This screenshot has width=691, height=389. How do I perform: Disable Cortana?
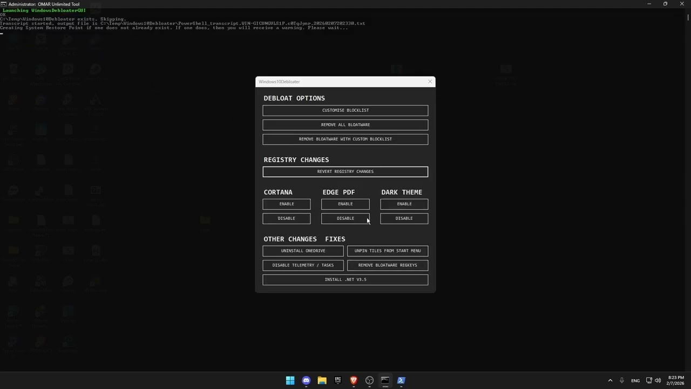[287, 218]
